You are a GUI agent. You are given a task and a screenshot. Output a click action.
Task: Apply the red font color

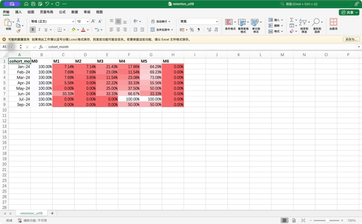[83, 29]
